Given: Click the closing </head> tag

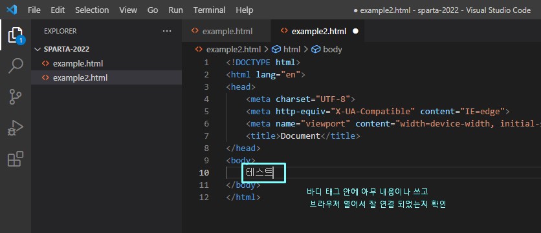Looking at the screenshot, I should 243,148.
